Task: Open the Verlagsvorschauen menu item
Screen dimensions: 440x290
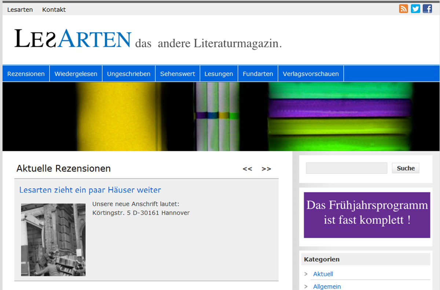Action: 311,74
